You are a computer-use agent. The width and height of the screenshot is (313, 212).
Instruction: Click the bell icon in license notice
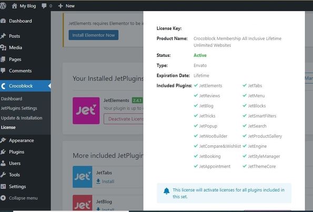tap(166, 191)
